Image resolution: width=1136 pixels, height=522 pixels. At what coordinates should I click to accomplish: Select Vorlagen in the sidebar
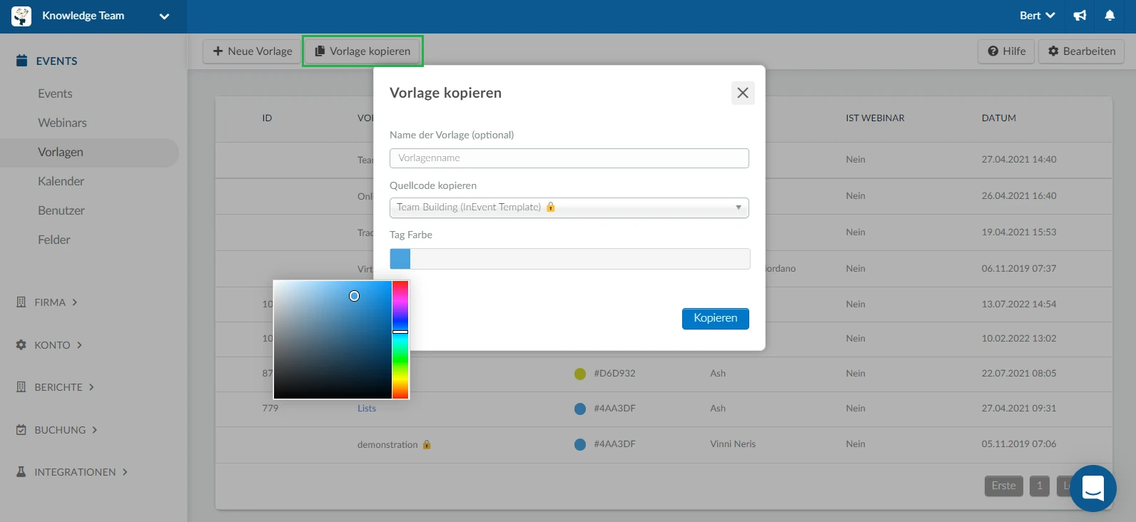click(x=89, y=153)
